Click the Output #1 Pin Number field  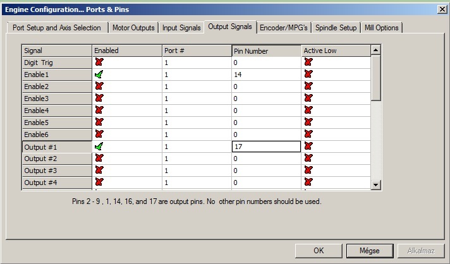[x=265, y=147]
